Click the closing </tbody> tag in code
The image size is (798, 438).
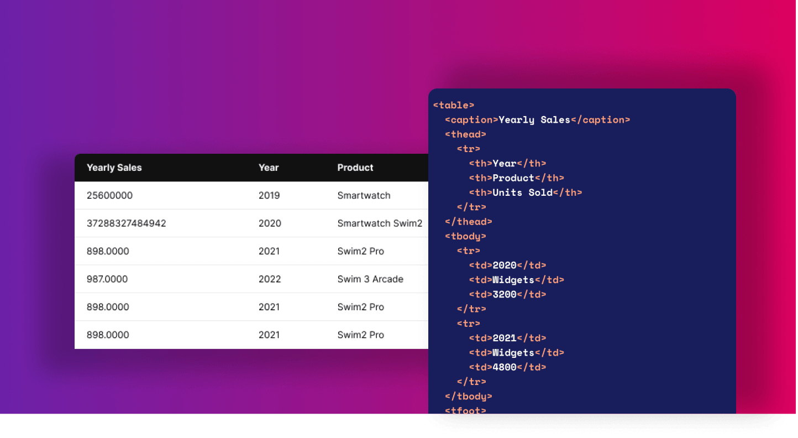point(468,397)
